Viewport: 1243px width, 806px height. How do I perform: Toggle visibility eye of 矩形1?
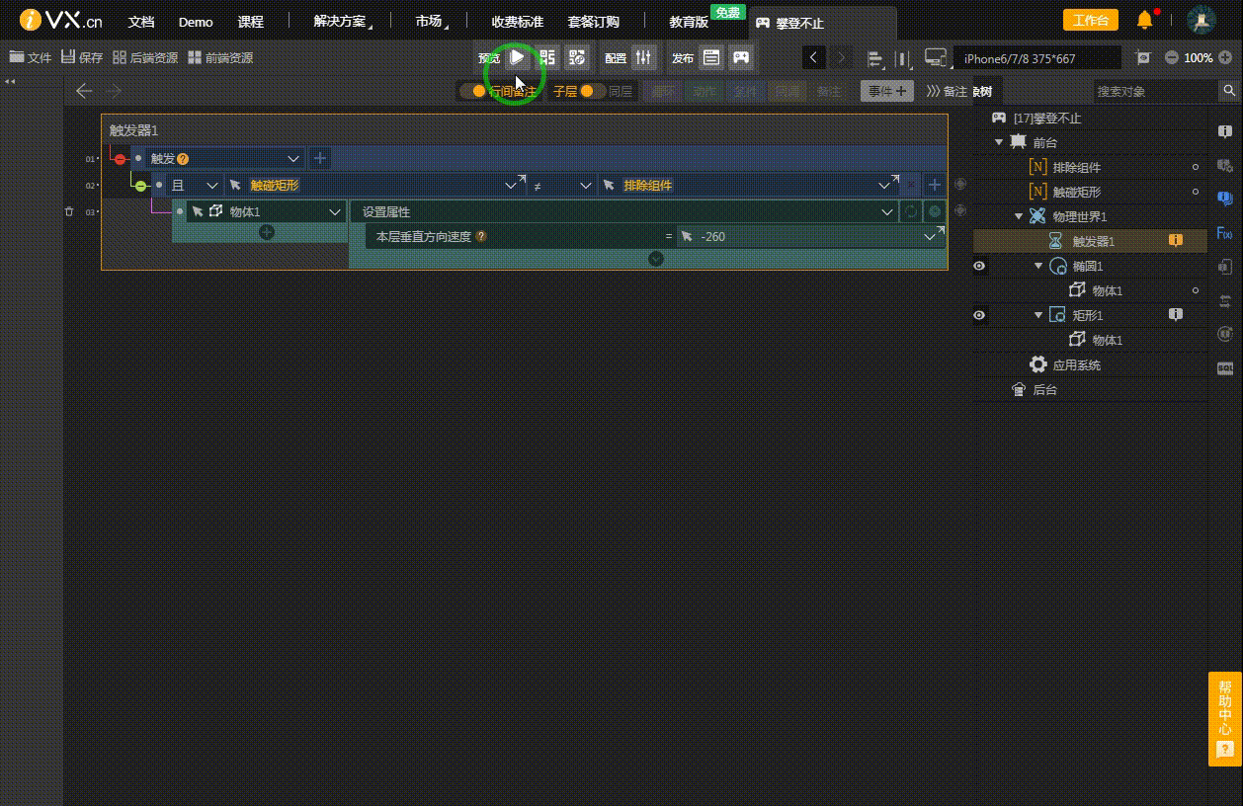pos(979,315)
